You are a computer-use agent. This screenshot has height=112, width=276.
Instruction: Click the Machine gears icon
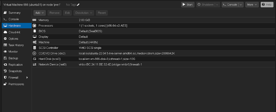[34, 42]
